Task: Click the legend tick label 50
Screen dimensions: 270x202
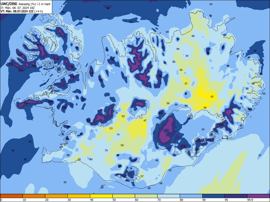Action: coord(114,200)
